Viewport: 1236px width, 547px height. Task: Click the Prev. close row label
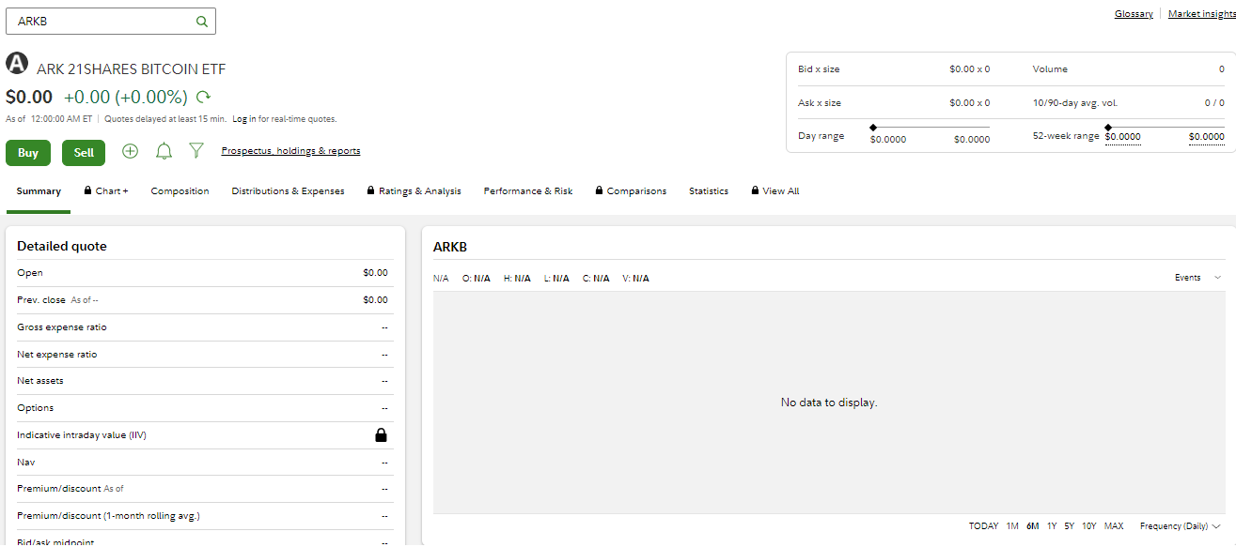click(x=42, y=300)
